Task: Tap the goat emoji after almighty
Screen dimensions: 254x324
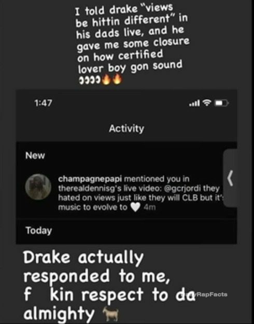Action: click(x=111, y=314)
